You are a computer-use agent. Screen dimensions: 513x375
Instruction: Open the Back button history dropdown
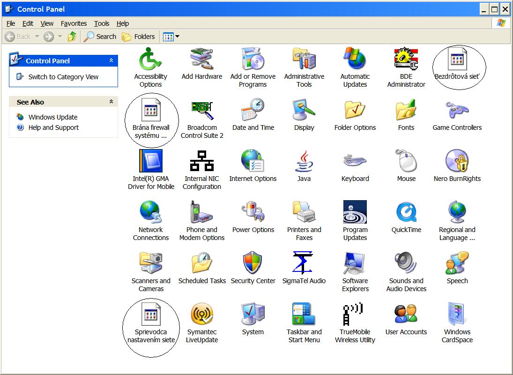pos(37,36)
